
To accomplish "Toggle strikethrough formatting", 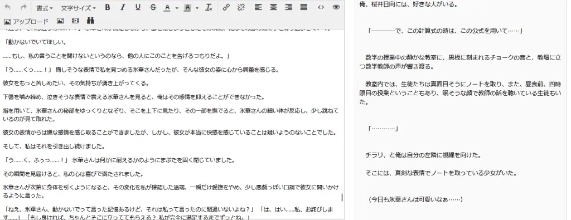I will (153, 7).
